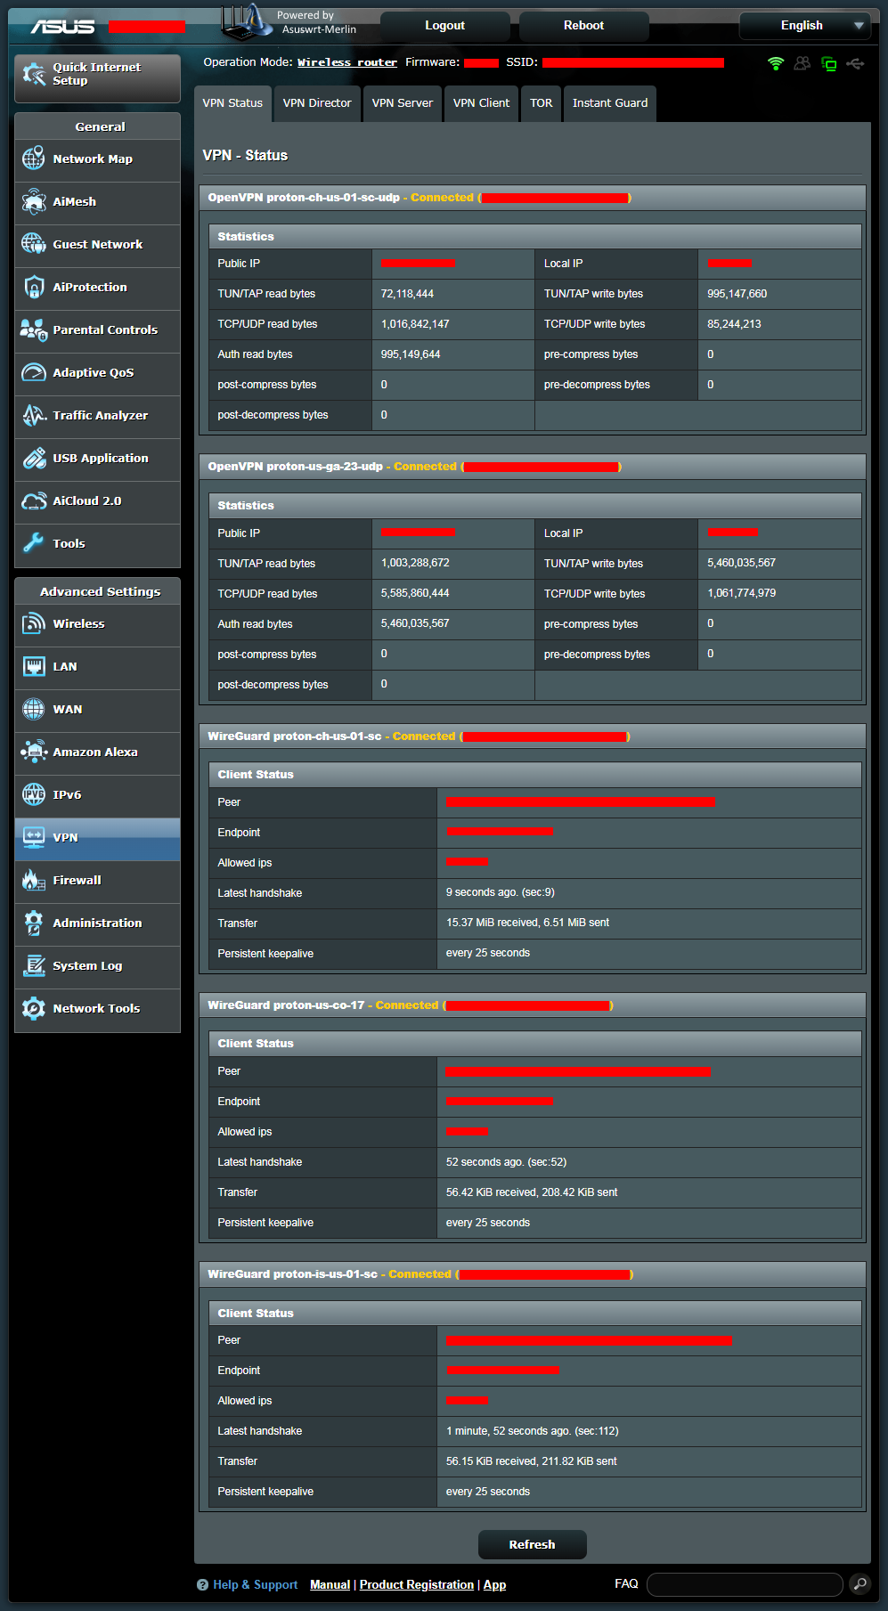Screen dimensions: 888x1611
Task: Select the System Log menu label
Action: tap(87, 965)
